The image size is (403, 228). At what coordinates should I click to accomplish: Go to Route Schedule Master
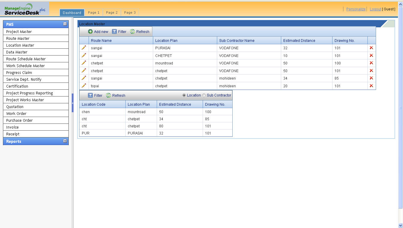pos(36,59)
